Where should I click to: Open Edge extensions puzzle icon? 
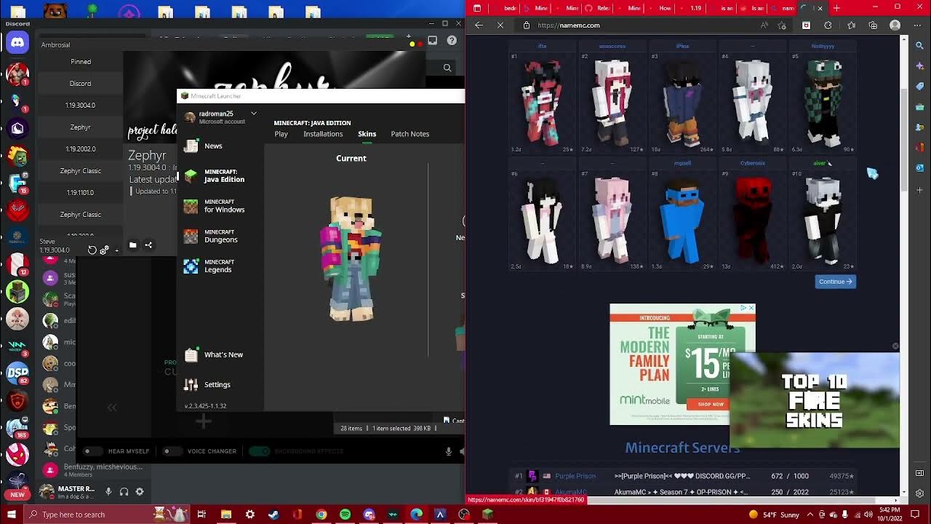(828, 25)
